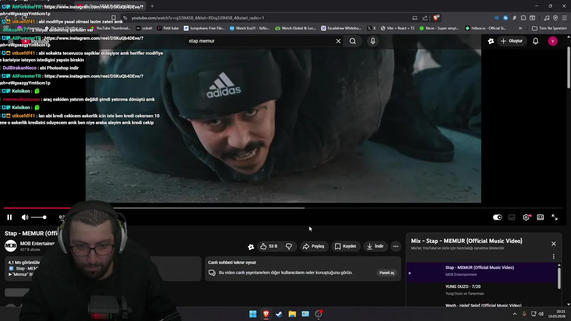Enter fullscreen mode

click(x=554, y=217)
